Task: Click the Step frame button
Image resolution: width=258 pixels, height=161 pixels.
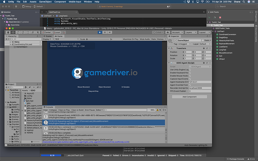Action: tap(110, 32)
